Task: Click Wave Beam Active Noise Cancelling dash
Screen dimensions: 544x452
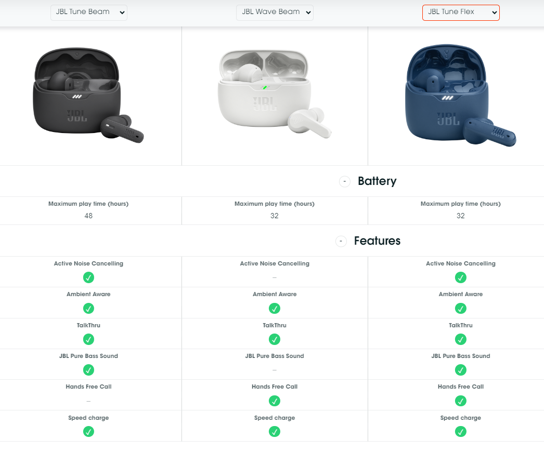Action: 275,277
